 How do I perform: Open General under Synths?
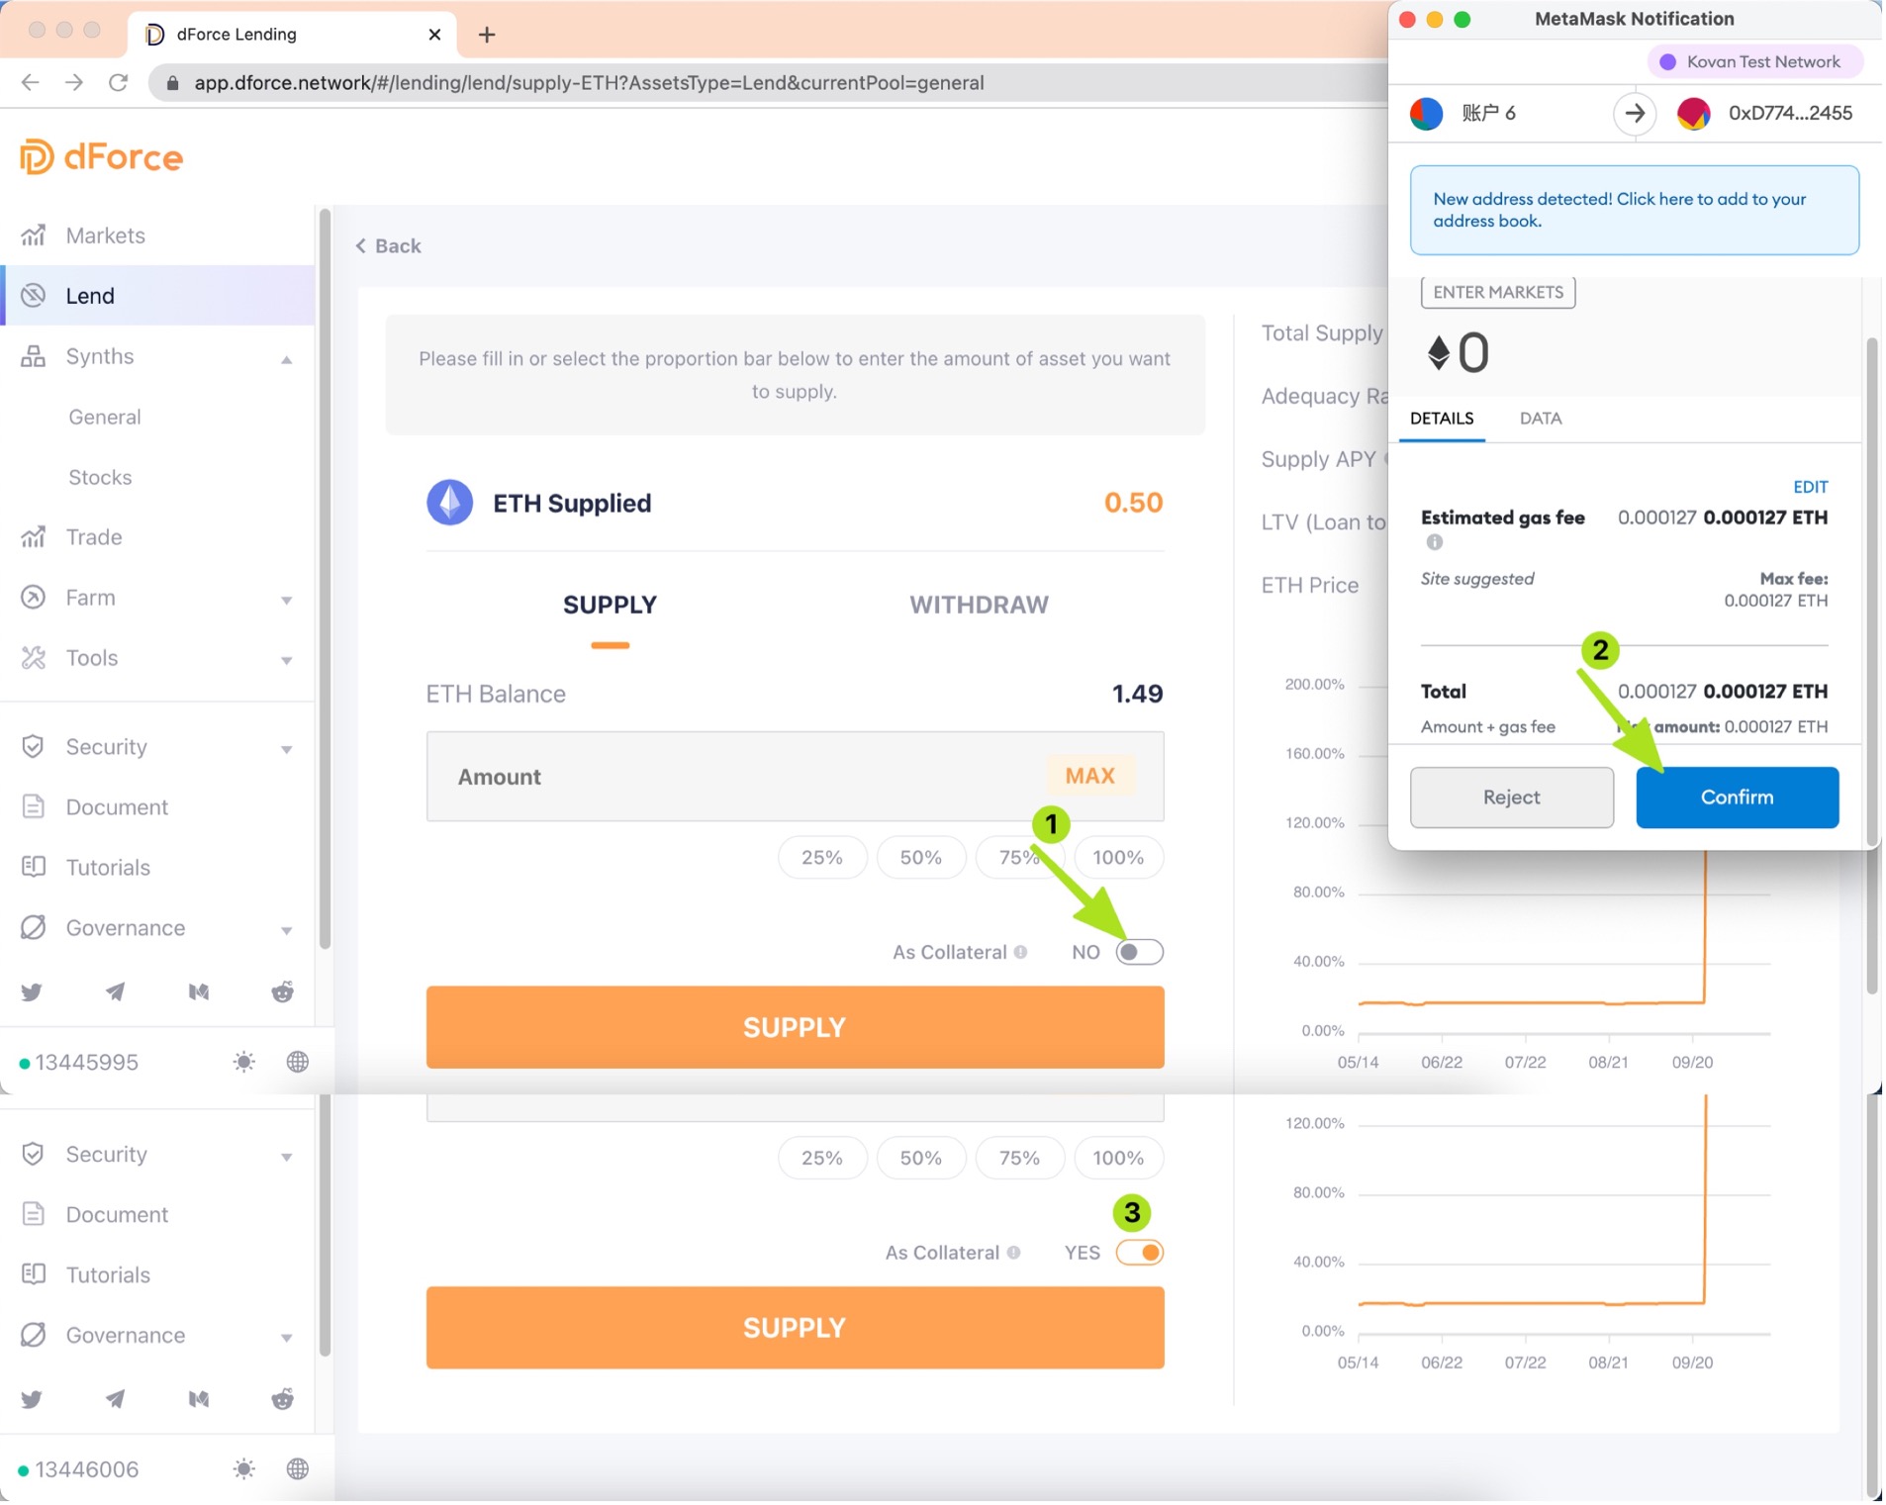(x=105, y=418)
